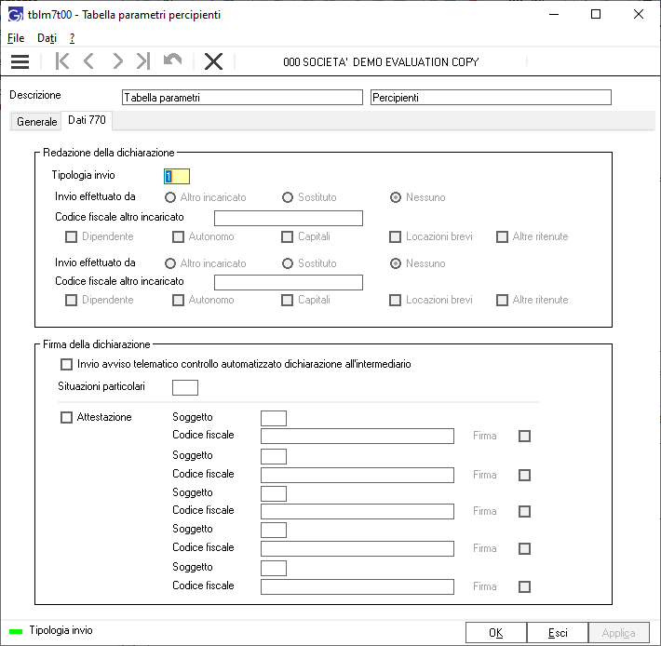Check second Locazioni brevi checkbox
The height and width of the screenshot is (646, 661).
[395, 300]
